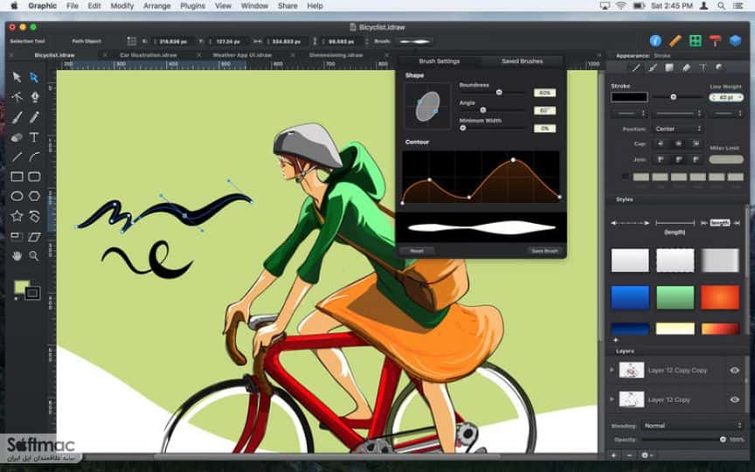Click the Save Brush button

[544, 251]
